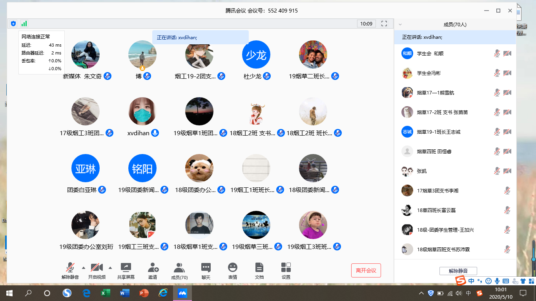The image size is (536, 301).
Task: Open the invite dialog
Action: point(153,270)
